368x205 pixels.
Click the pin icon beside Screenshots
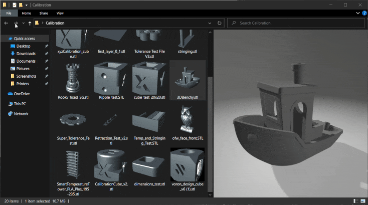tap(47, 76)
